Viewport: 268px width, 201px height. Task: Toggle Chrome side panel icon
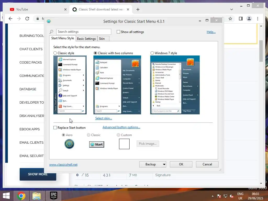(x=241, y=19)
